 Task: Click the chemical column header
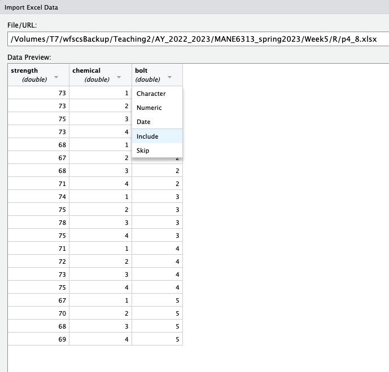point(90,74)
